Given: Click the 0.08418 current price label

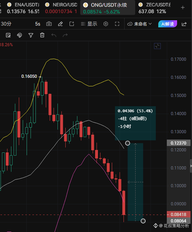Looking at the screenshot, I should tap(179, 214).
